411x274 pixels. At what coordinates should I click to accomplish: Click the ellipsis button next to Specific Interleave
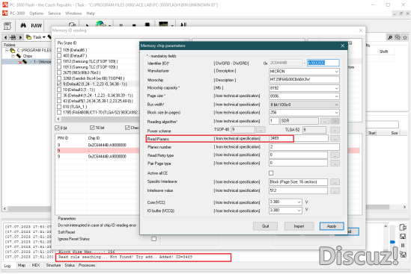tap(335, 182)
